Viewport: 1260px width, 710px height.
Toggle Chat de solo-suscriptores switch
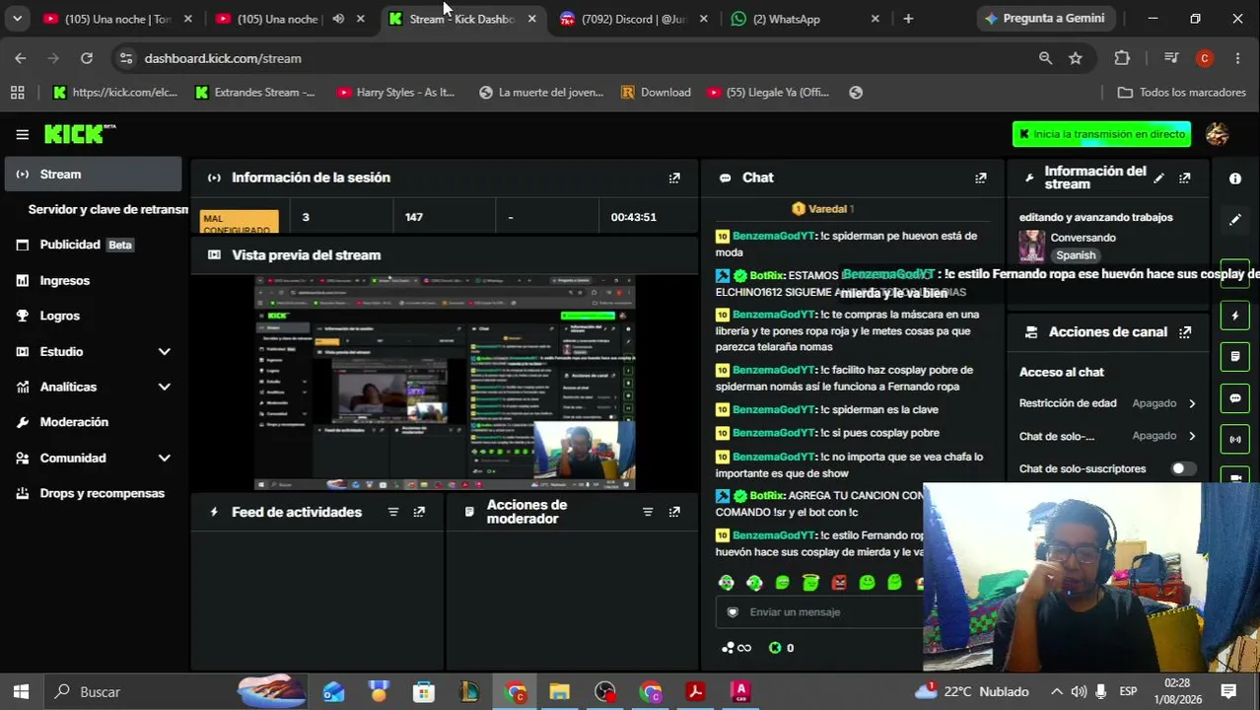pos(1183,468)
